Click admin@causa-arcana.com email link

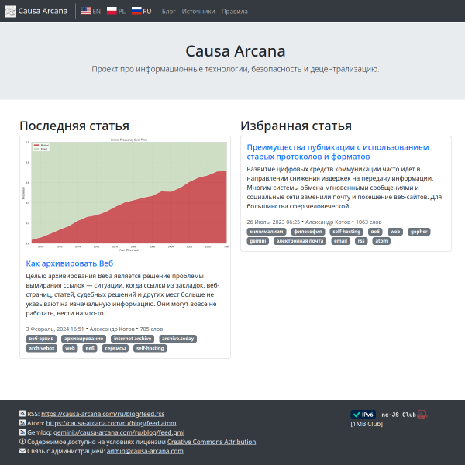[145, 451]
